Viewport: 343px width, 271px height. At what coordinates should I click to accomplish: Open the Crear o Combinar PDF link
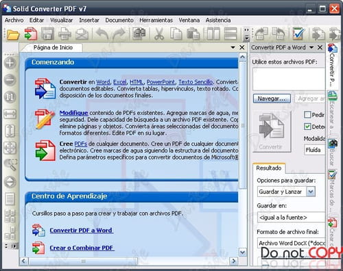pos(82,248)
